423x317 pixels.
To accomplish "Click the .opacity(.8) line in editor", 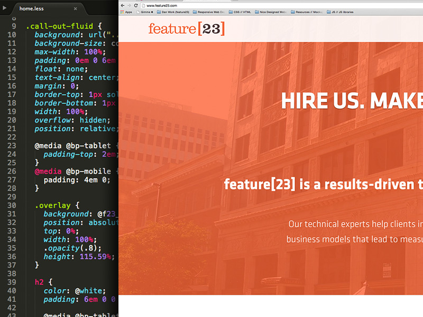I will point(72,248).
